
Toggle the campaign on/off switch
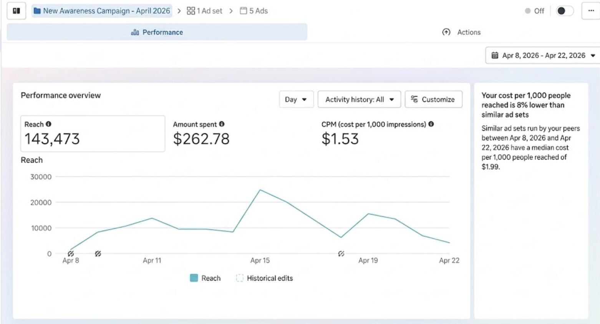tap(565, 11)
